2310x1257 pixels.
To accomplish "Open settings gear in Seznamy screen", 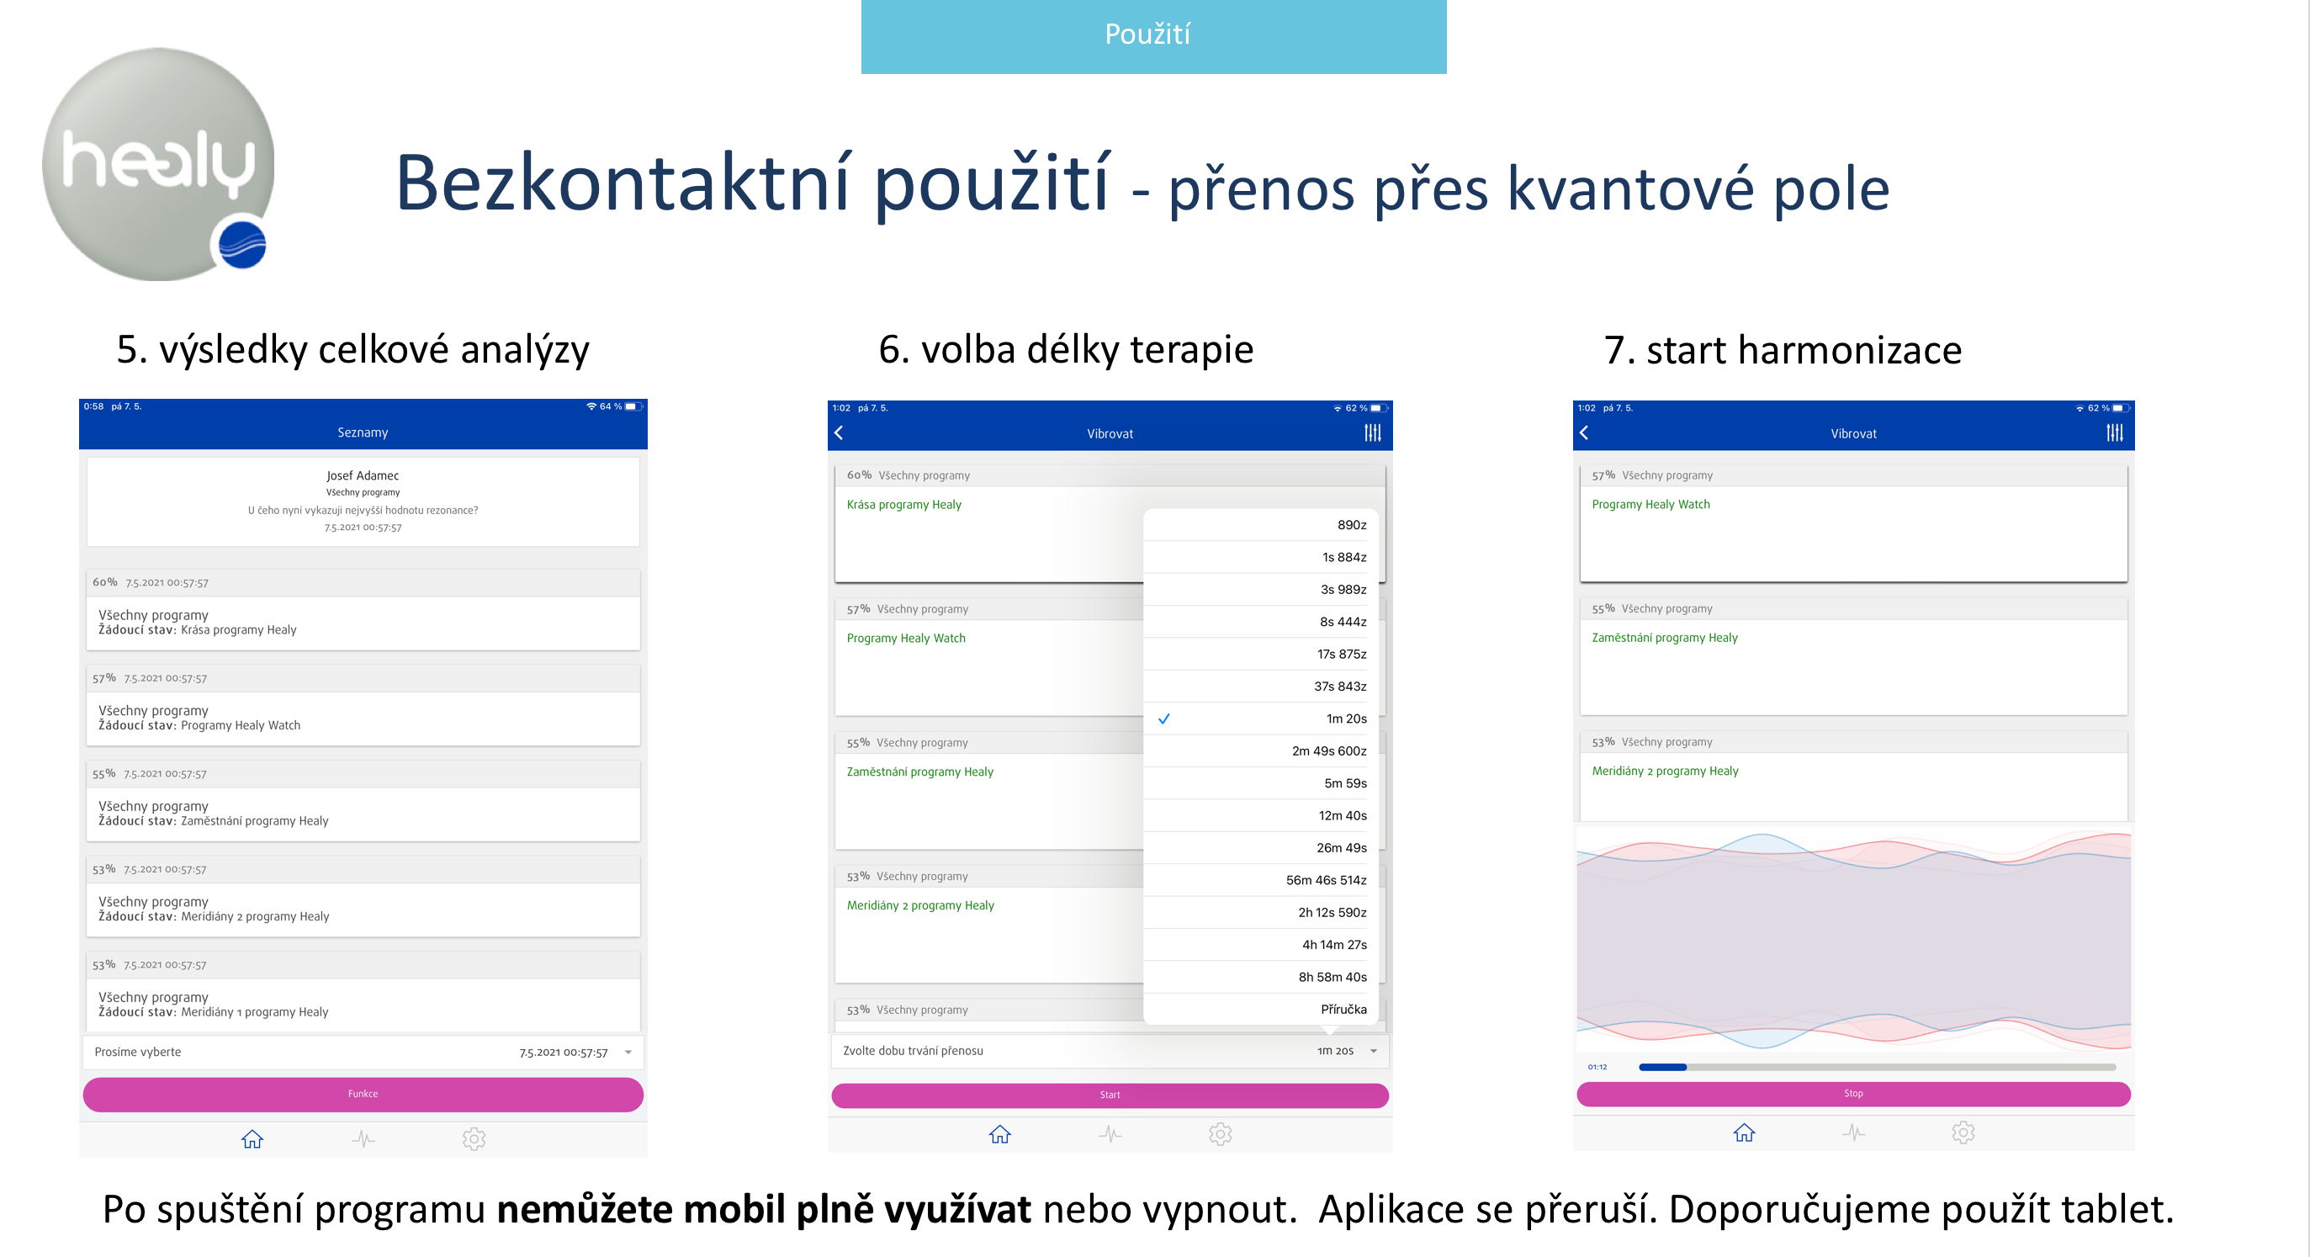I will [474, 1138].
